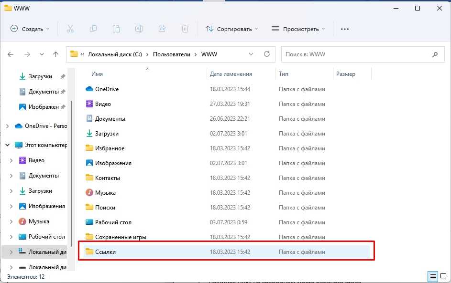Screen dimensions: 451x283
Task: Go up one folder level
Action: (55, 54)
